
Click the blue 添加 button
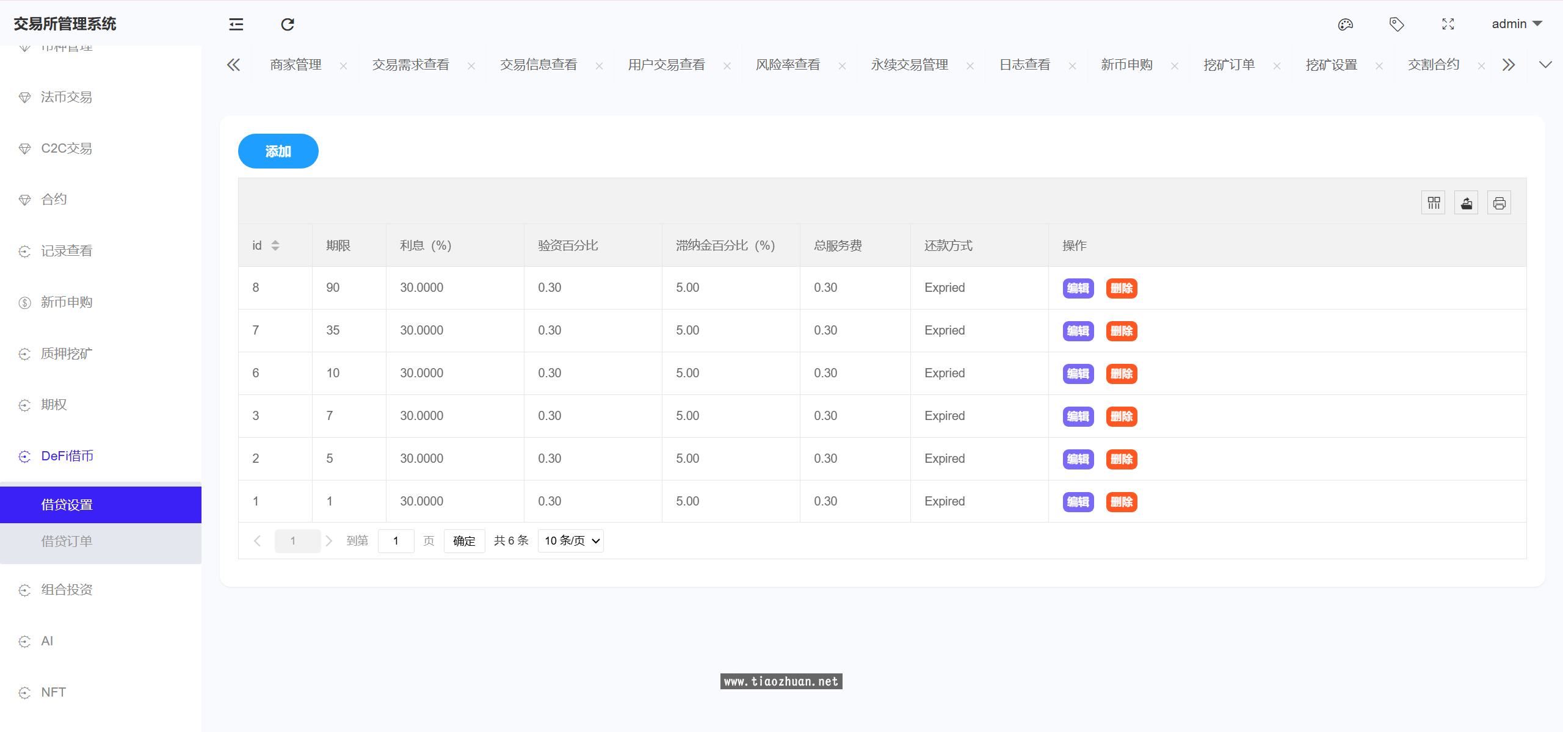point(278,151)
